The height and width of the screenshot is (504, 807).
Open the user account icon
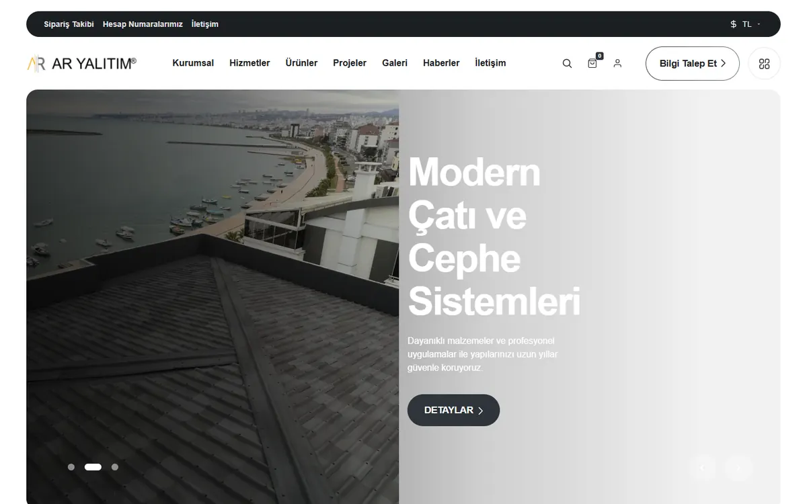pyautogui.click(x=617, y=63)
